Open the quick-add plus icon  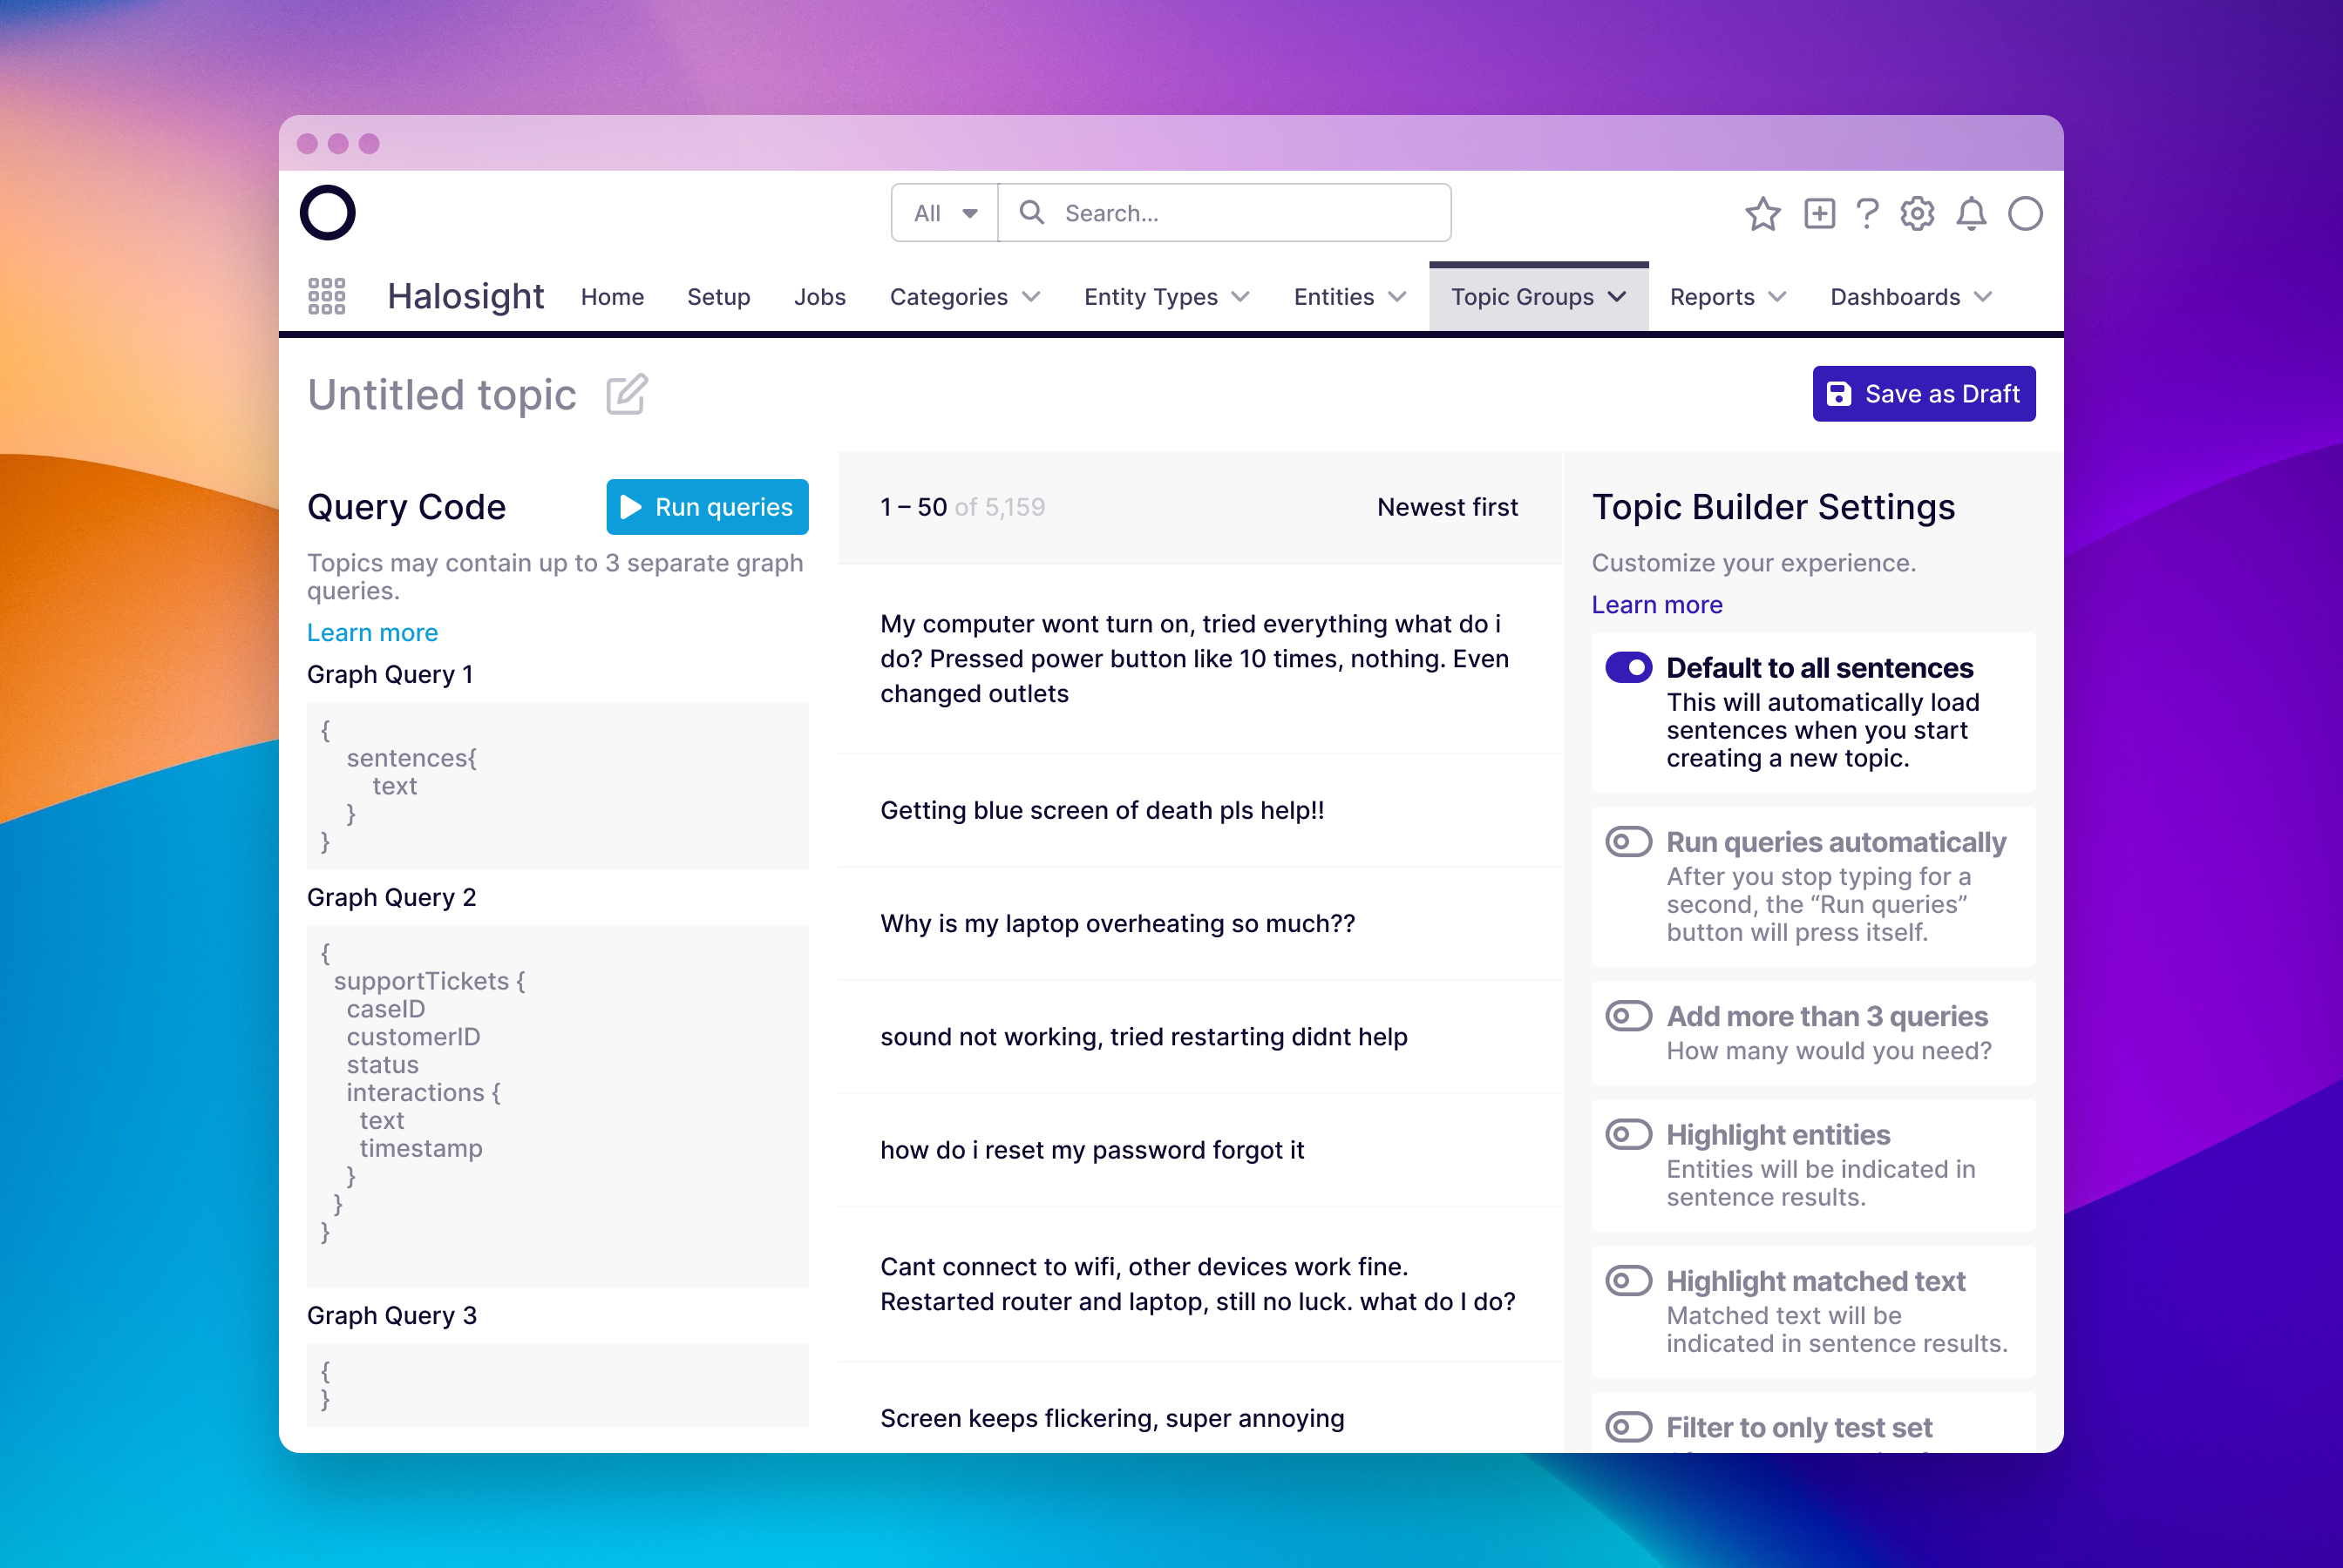click(x=1819, y=213)
